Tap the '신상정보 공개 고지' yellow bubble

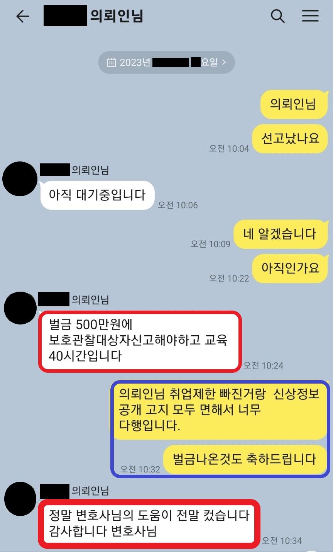(219, 409)
